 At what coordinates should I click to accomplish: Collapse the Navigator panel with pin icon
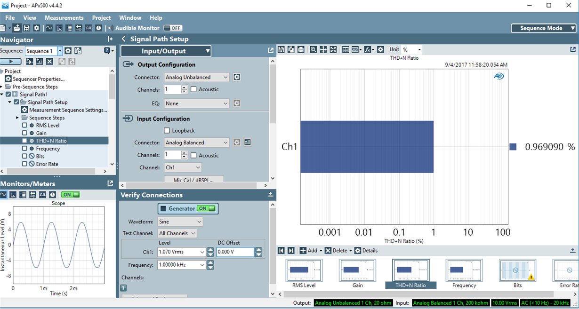pyautogui.click(x=110, y=40)
